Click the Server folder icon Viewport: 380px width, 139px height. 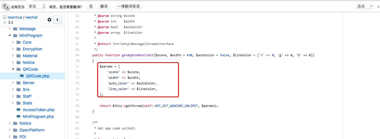tap(19, 83)
